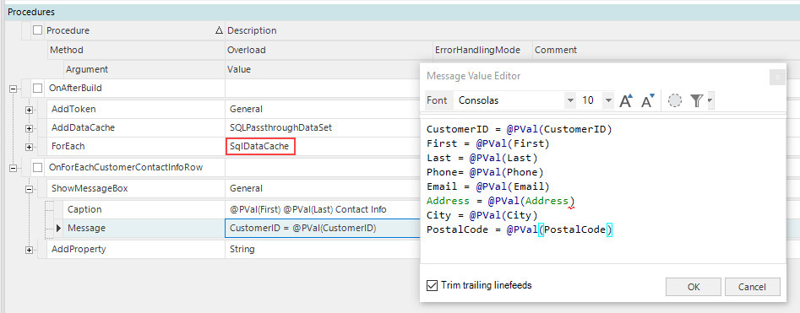Click the Font label in editor toolbar
Screen dimensions: 800x313
click(x=437, y=100)
